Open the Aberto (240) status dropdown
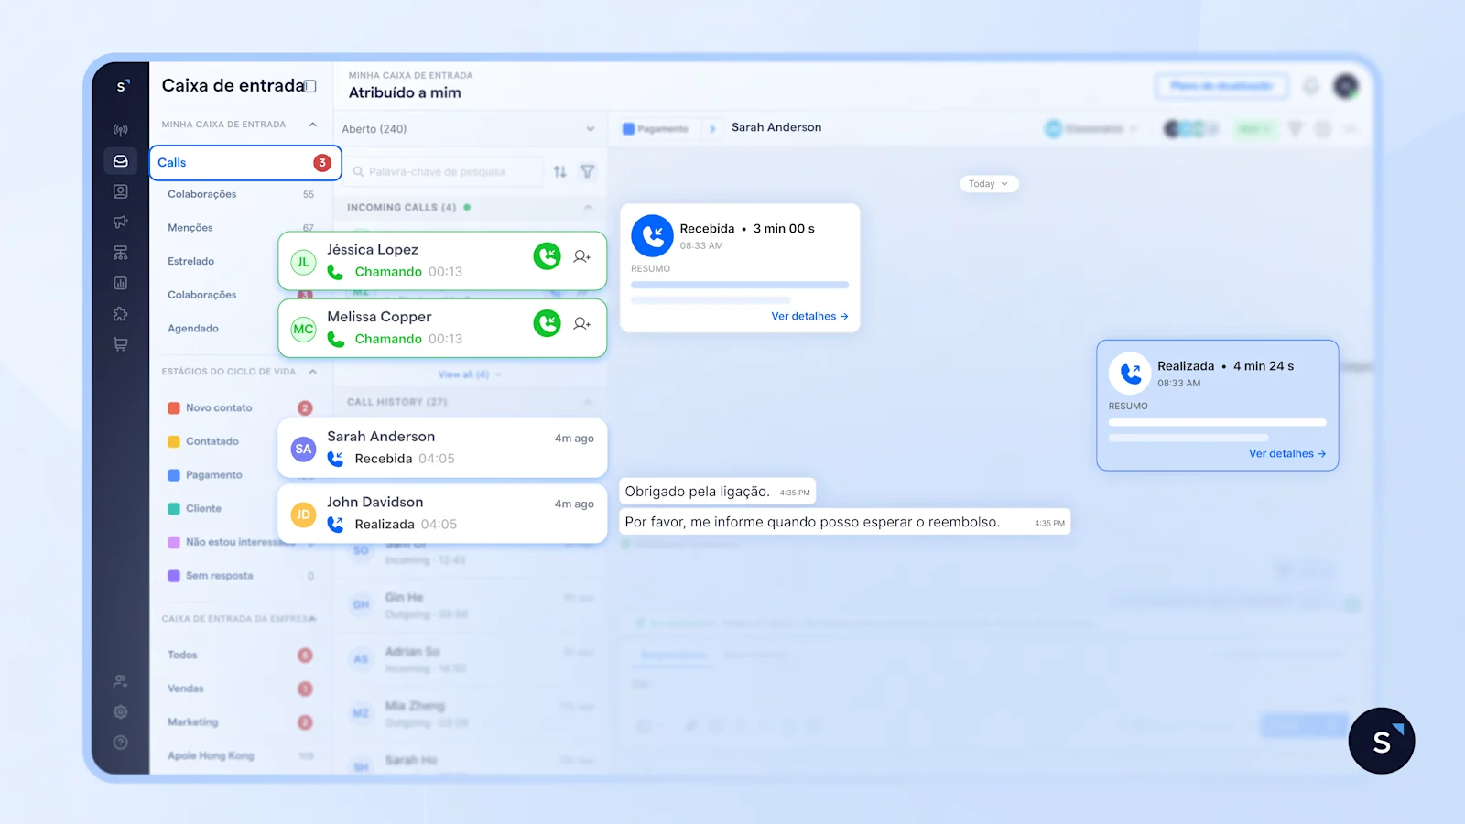This screenshot has width=1465, height=824. [468, 129]
